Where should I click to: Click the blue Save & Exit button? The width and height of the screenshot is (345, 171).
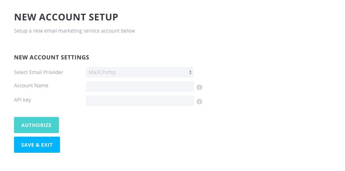[x=37, y=145]
